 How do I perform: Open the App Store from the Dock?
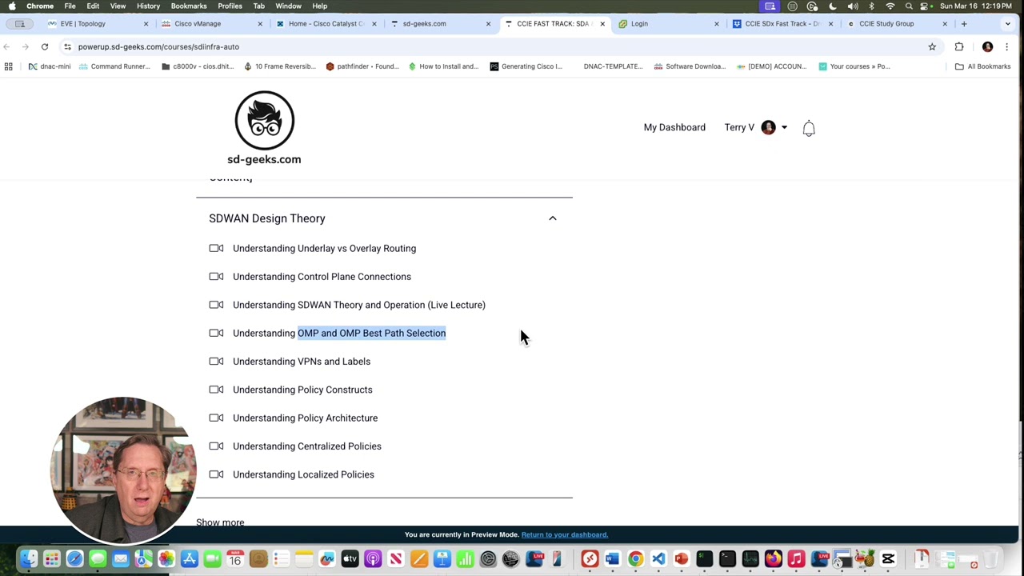[190, 558]
